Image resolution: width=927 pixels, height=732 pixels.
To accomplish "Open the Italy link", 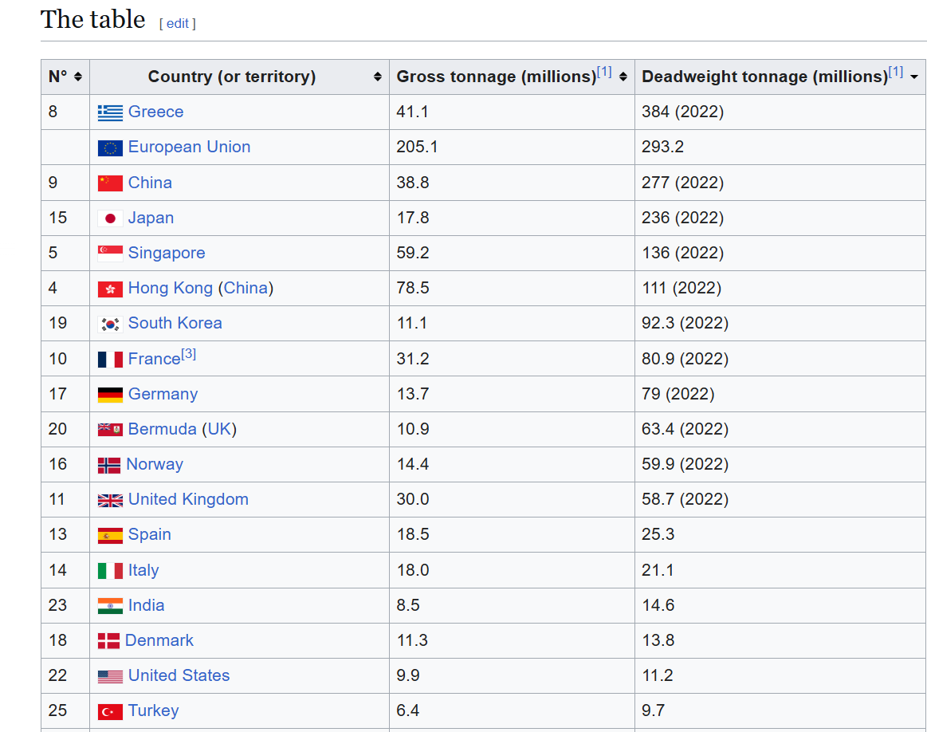I will click(143, 570).
